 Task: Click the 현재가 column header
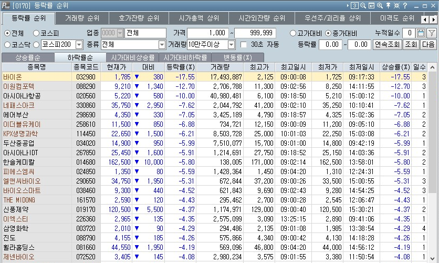116,67
